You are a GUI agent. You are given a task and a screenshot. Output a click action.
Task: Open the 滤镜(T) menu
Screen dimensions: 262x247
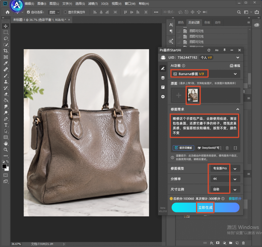[x=93, y=4]
